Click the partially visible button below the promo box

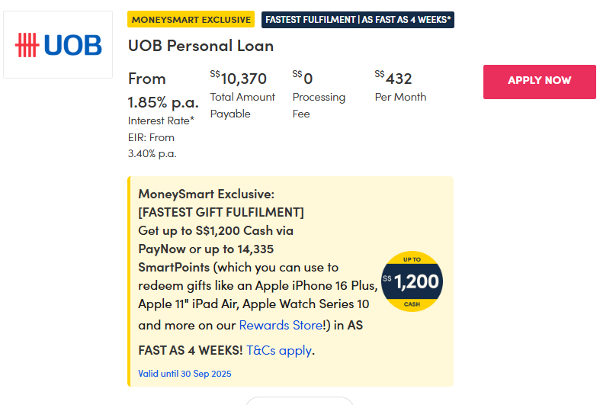pos(299,401)
